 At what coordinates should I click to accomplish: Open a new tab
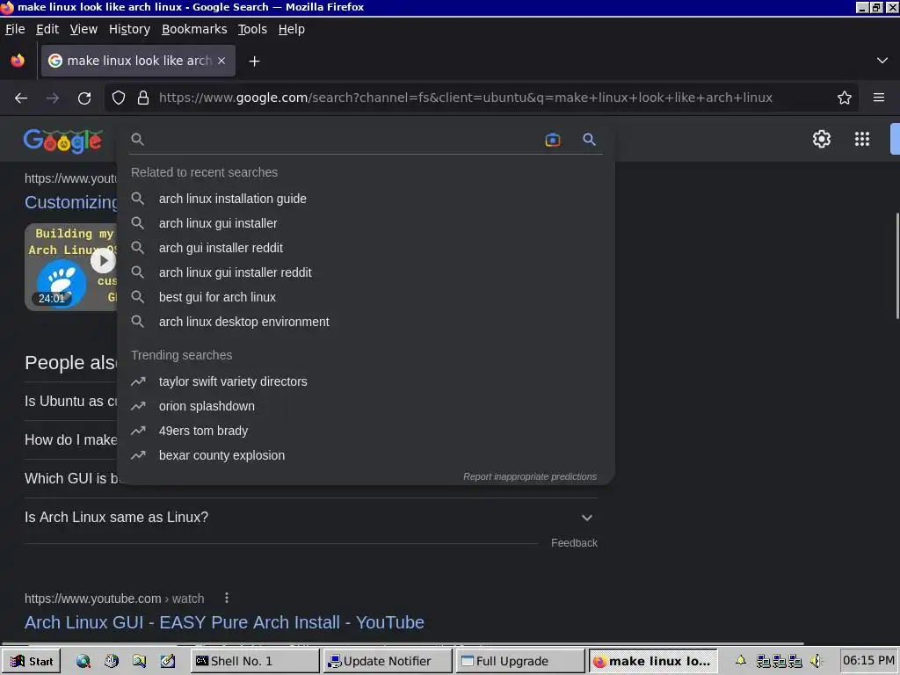tap(254, 61)
